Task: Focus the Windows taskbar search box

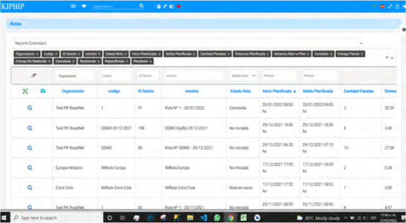Action: (58, 218)
